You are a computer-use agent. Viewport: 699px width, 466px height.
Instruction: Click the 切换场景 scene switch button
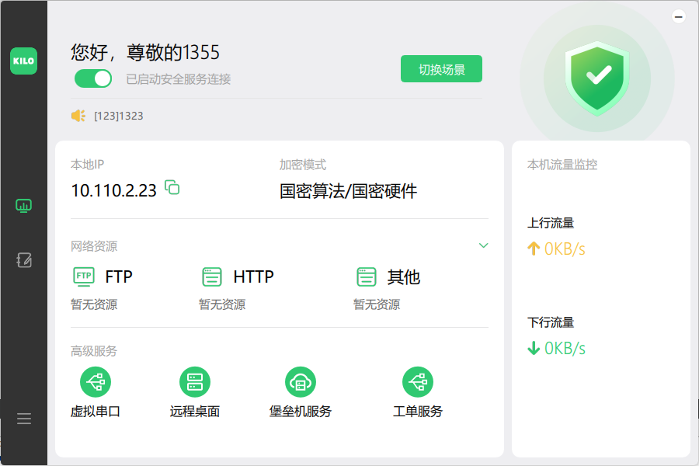pyautogui.click(x=441, y=68)
